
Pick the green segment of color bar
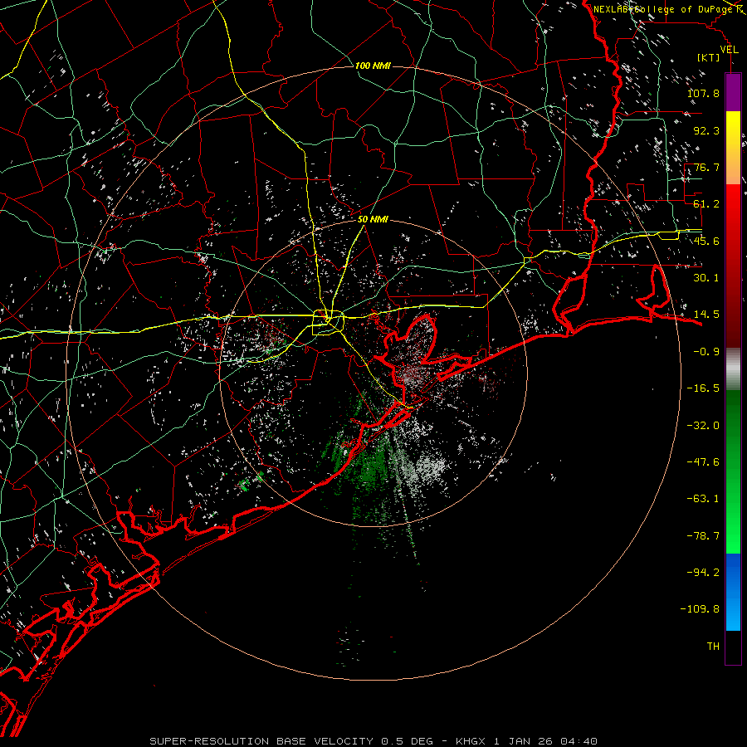point(733,471)
